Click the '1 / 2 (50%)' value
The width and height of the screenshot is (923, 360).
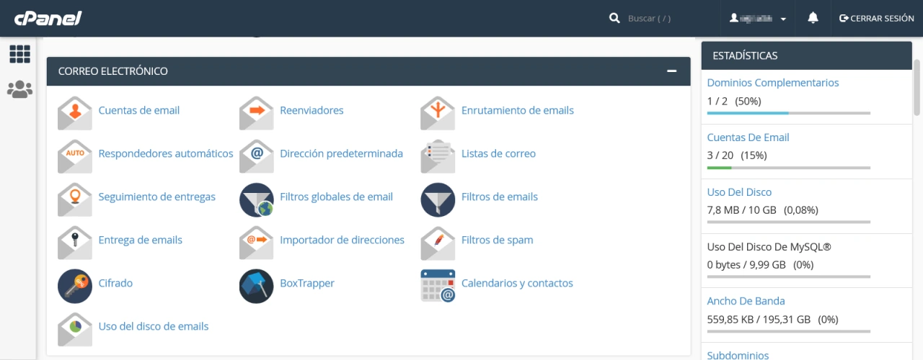coord(734,101)
